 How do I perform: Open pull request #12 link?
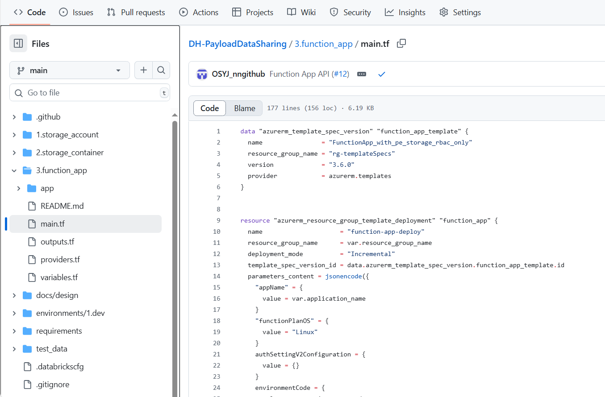(340, 74)
